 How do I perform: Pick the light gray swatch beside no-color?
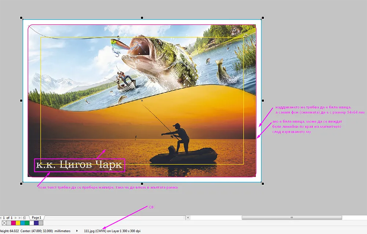pos(9,223)
